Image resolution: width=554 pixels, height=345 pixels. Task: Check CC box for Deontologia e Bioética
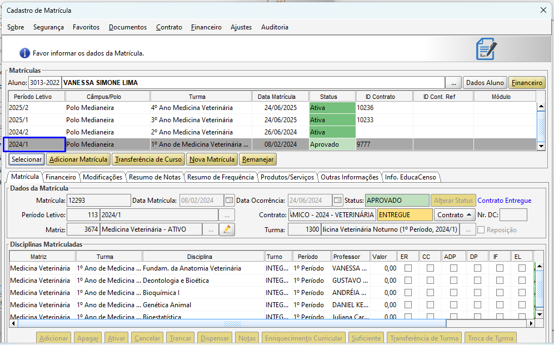(430, 281)
